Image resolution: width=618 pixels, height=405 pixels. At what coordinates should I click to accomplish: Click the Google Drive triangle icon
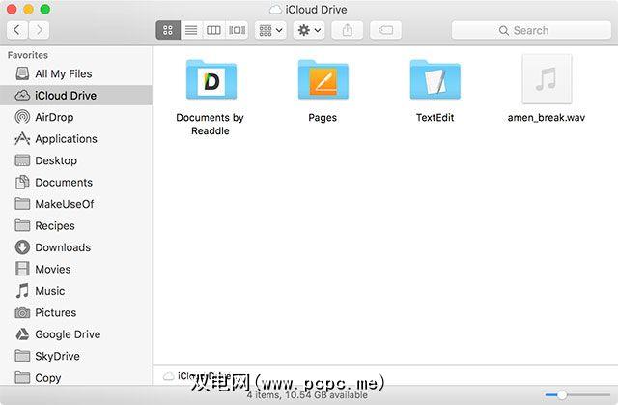pos(22,334)
